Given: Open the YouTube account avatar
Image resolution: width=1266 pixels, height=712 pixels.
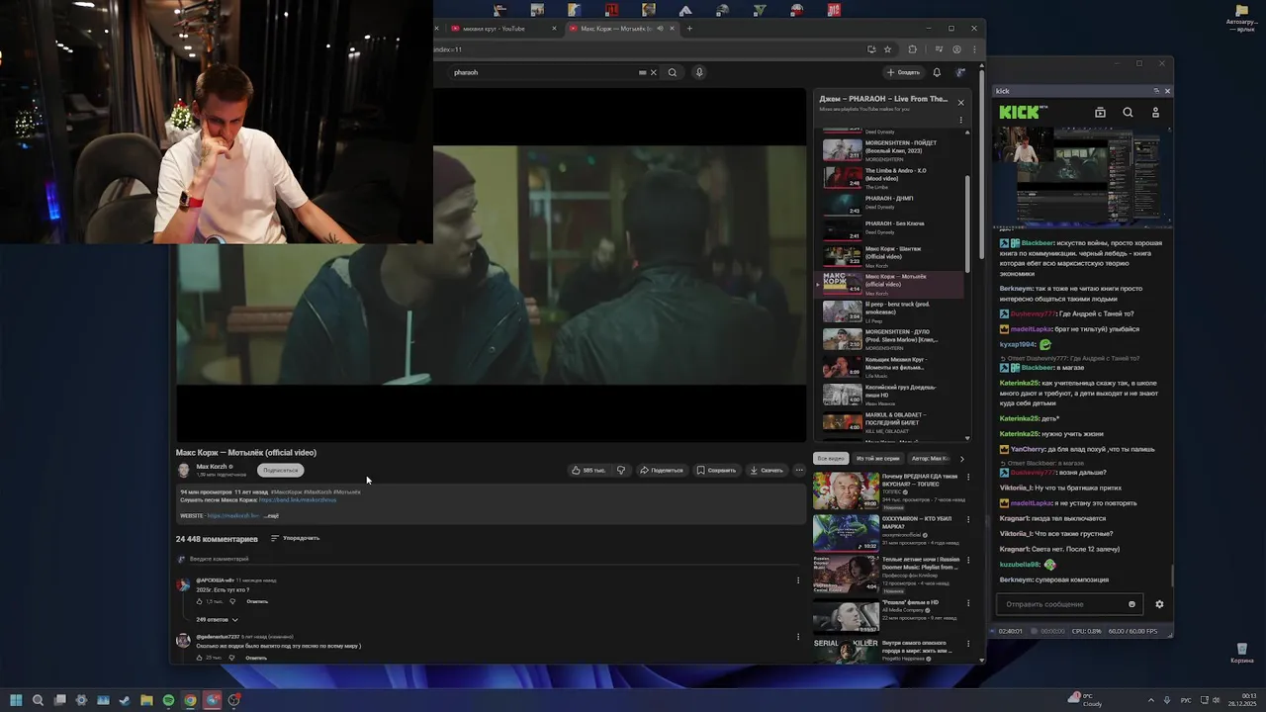Looking at the screenshot, I should point(960,72).
